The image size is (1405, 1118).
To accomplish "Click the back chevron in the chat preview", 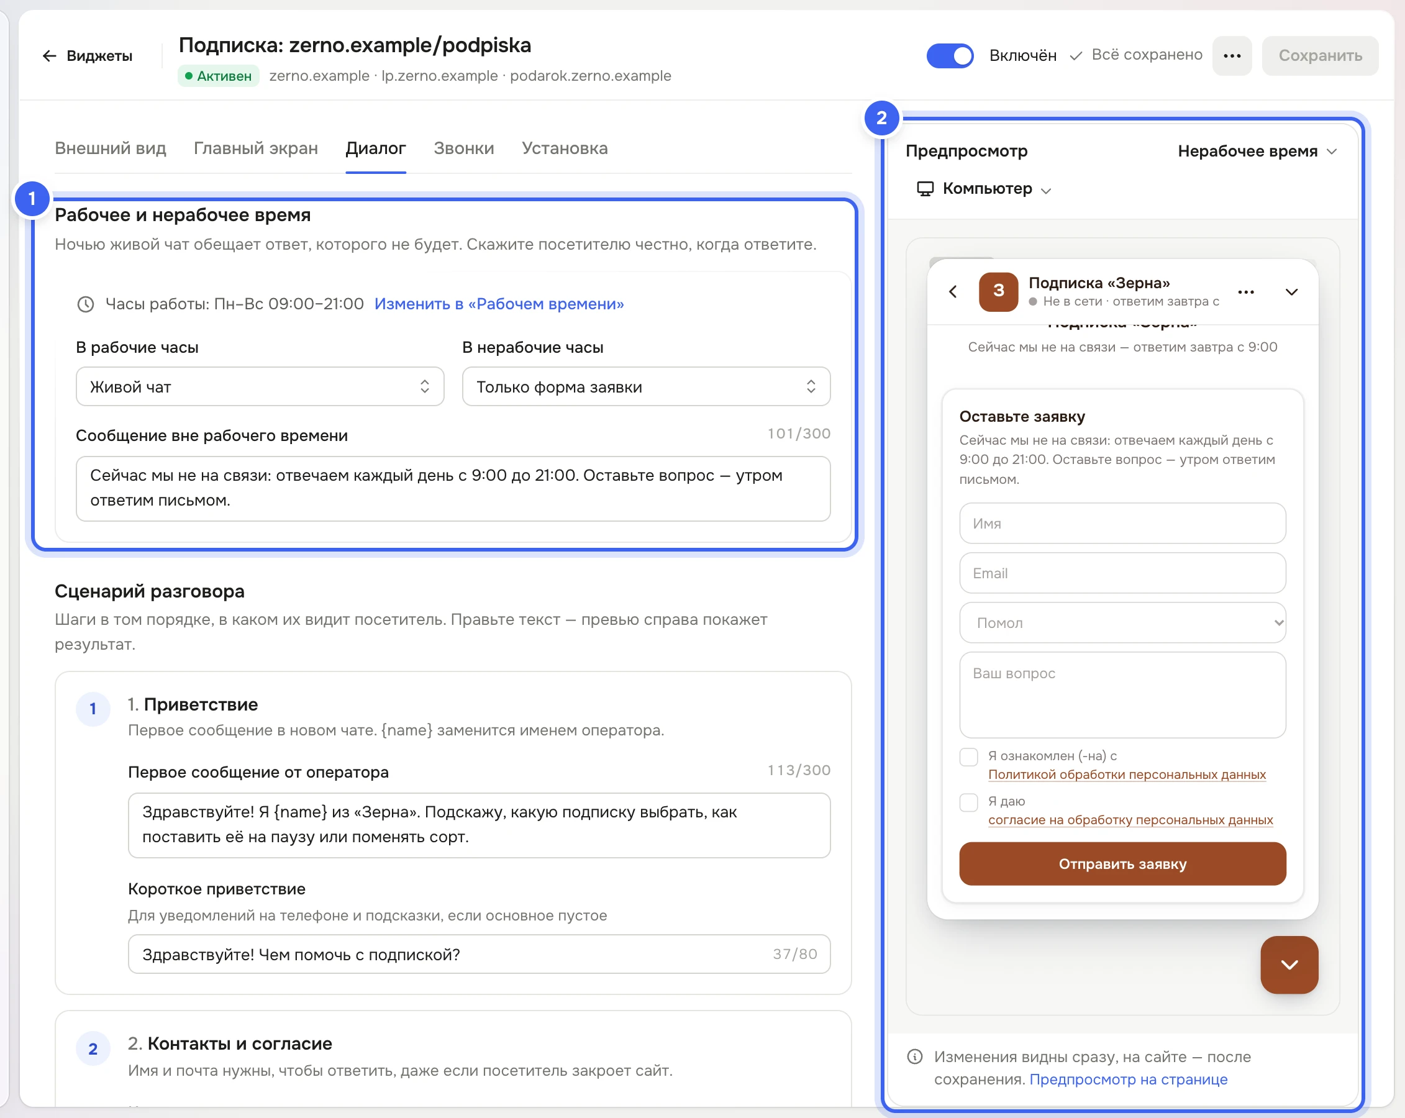I will pos(953,292).
